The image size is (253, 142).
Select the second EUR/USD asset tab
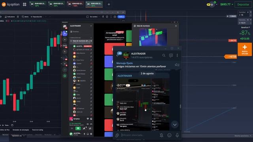57,4
